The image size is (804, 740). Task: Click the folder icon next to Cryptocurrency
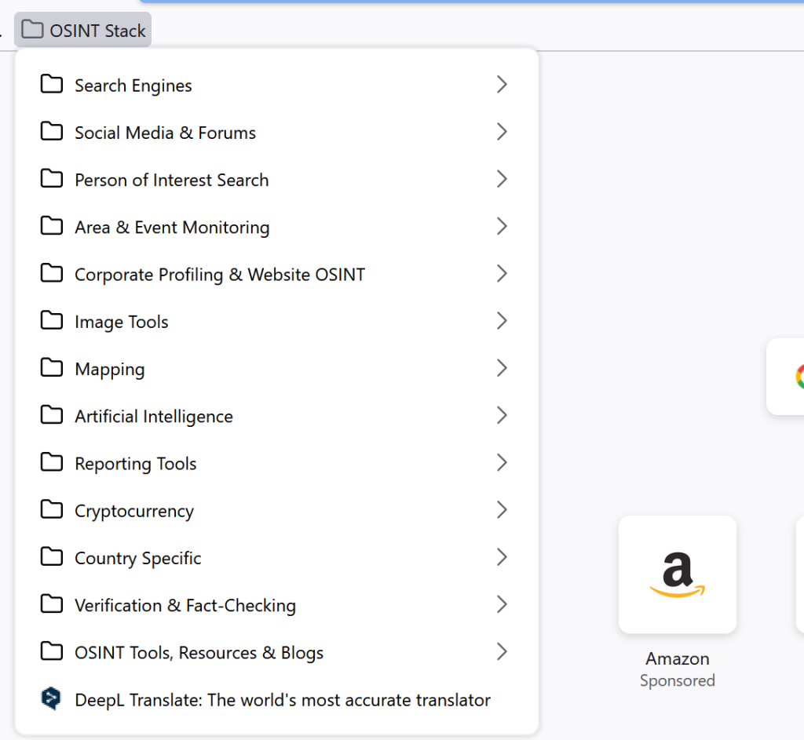coord(51,509)
